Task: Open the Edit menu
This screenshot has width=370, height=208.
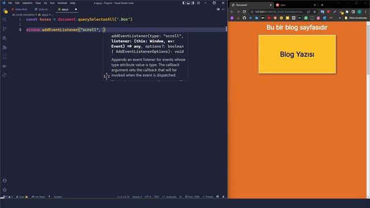Action: point(17,3)
